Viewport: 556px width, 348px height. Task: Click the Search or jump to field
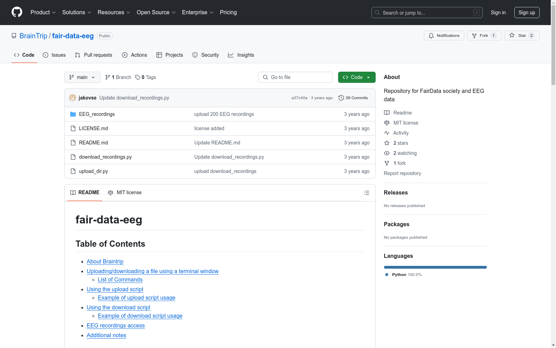click(x=427, y=13)
